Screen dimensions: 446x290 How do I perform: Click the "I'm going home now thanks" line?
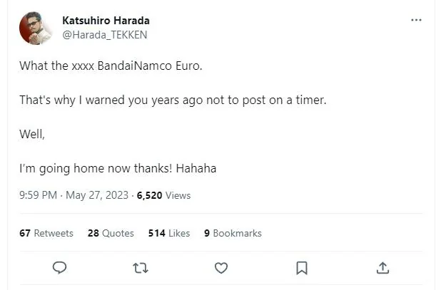click(x=118, y=169)
